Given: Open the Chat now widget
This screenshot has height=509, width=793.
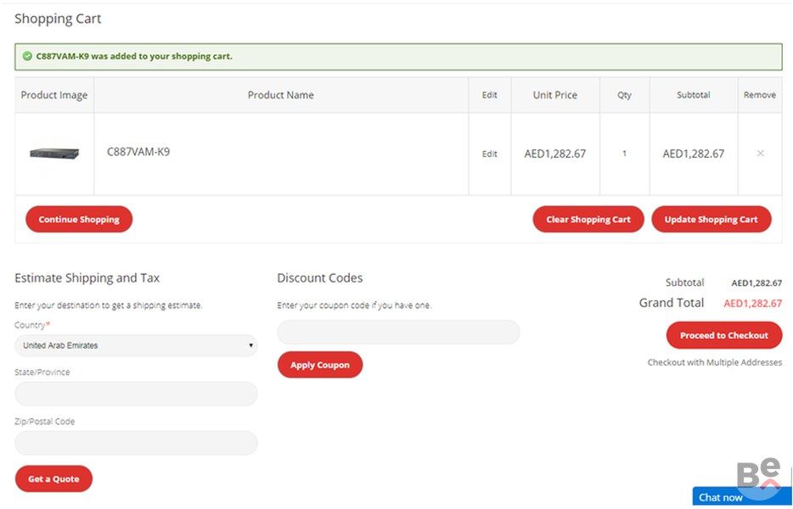Looking at the screenshot, I should [x=721, y=497].
